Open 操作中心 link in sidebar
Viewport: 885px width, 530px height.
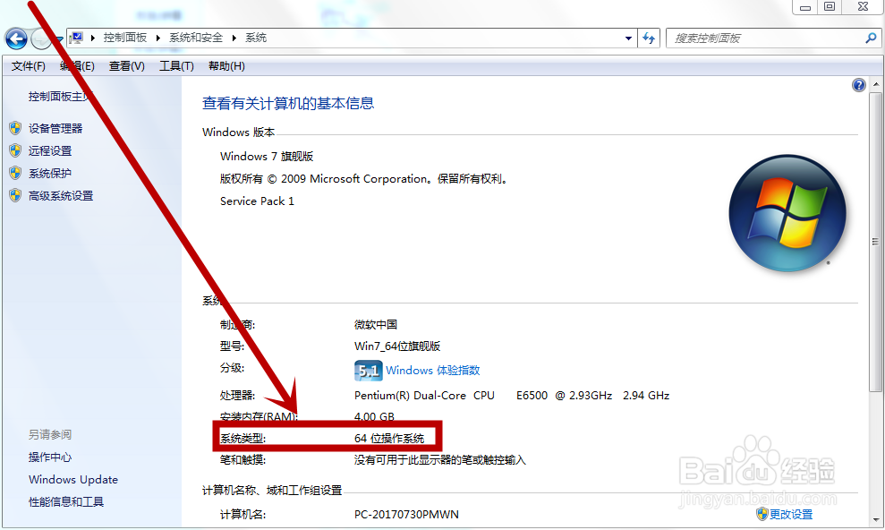pyautogui.click(x=50, y=457)
